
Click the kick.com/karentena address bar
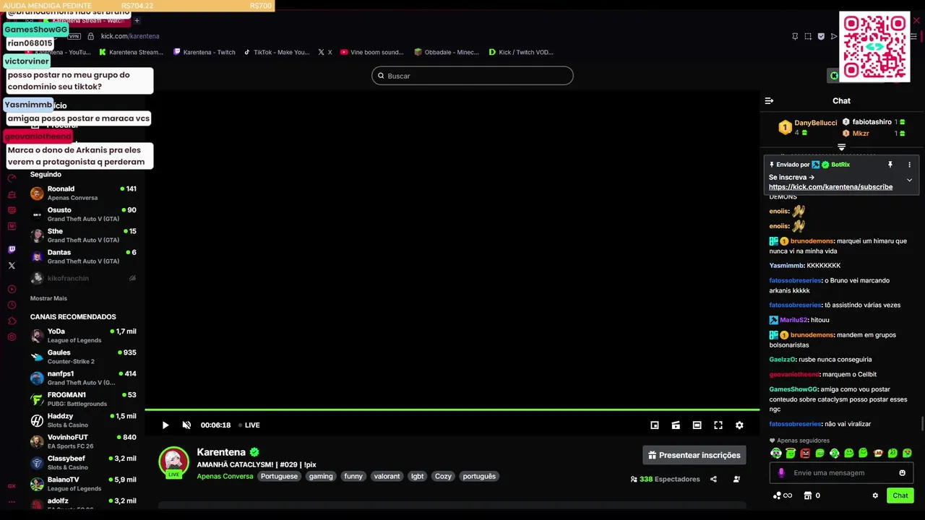[x=130, y=36]
